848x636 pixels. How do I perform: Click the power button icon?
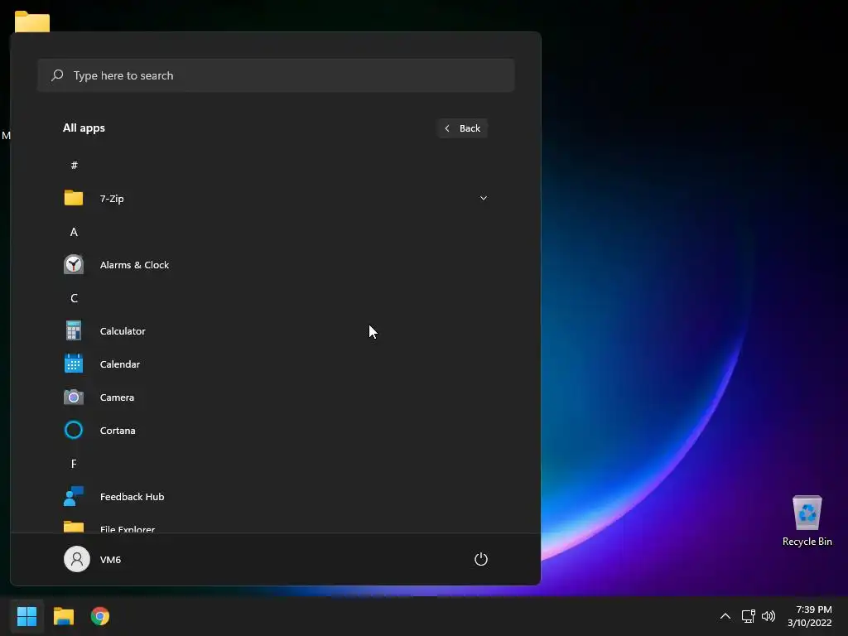481,559
